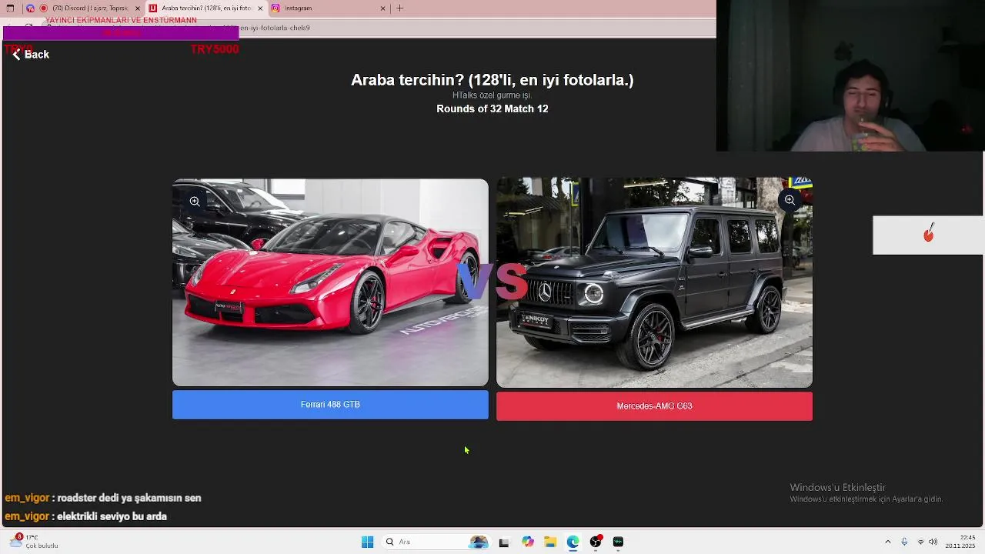Open Copilot from the taskbar

pos(527,542)
